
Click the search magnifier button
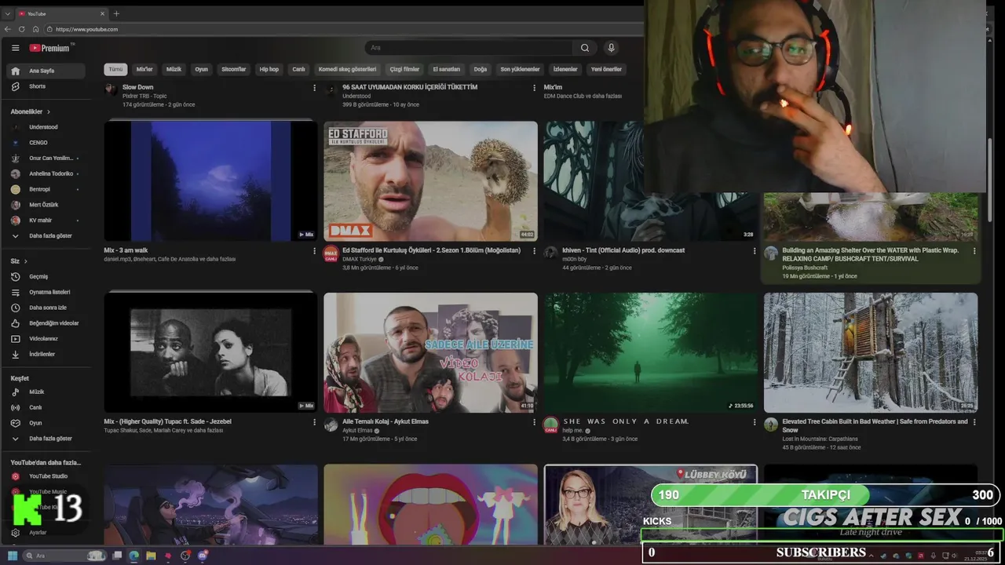tap(585, 48)
